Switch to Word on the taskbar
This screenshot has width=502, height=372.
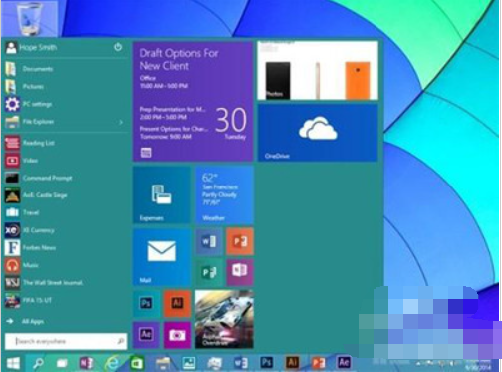coord(241,363)
